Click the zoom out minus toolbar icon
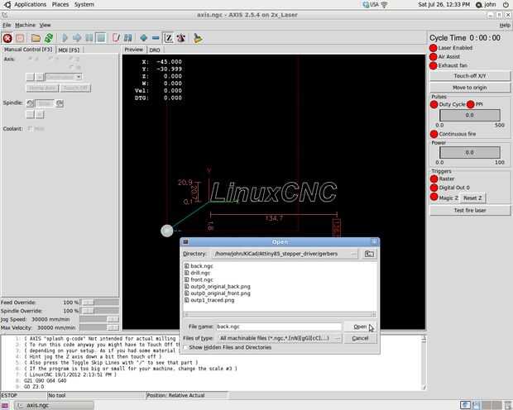The image size is (513, 410). (156, 38)
